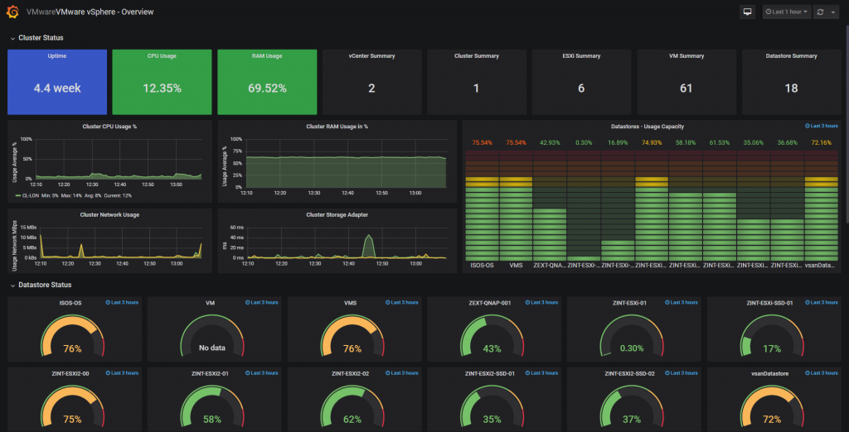This screenshot has width=849, height=432.
Task: Click the 69.52% RAM usage value
Action: [267, 88]
